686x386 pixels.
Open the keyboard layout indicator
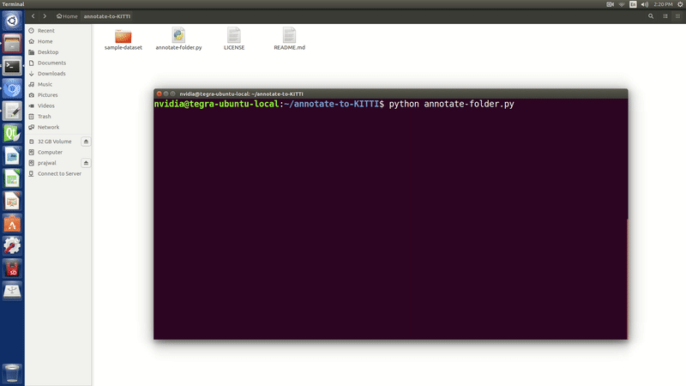coord(633,4)
